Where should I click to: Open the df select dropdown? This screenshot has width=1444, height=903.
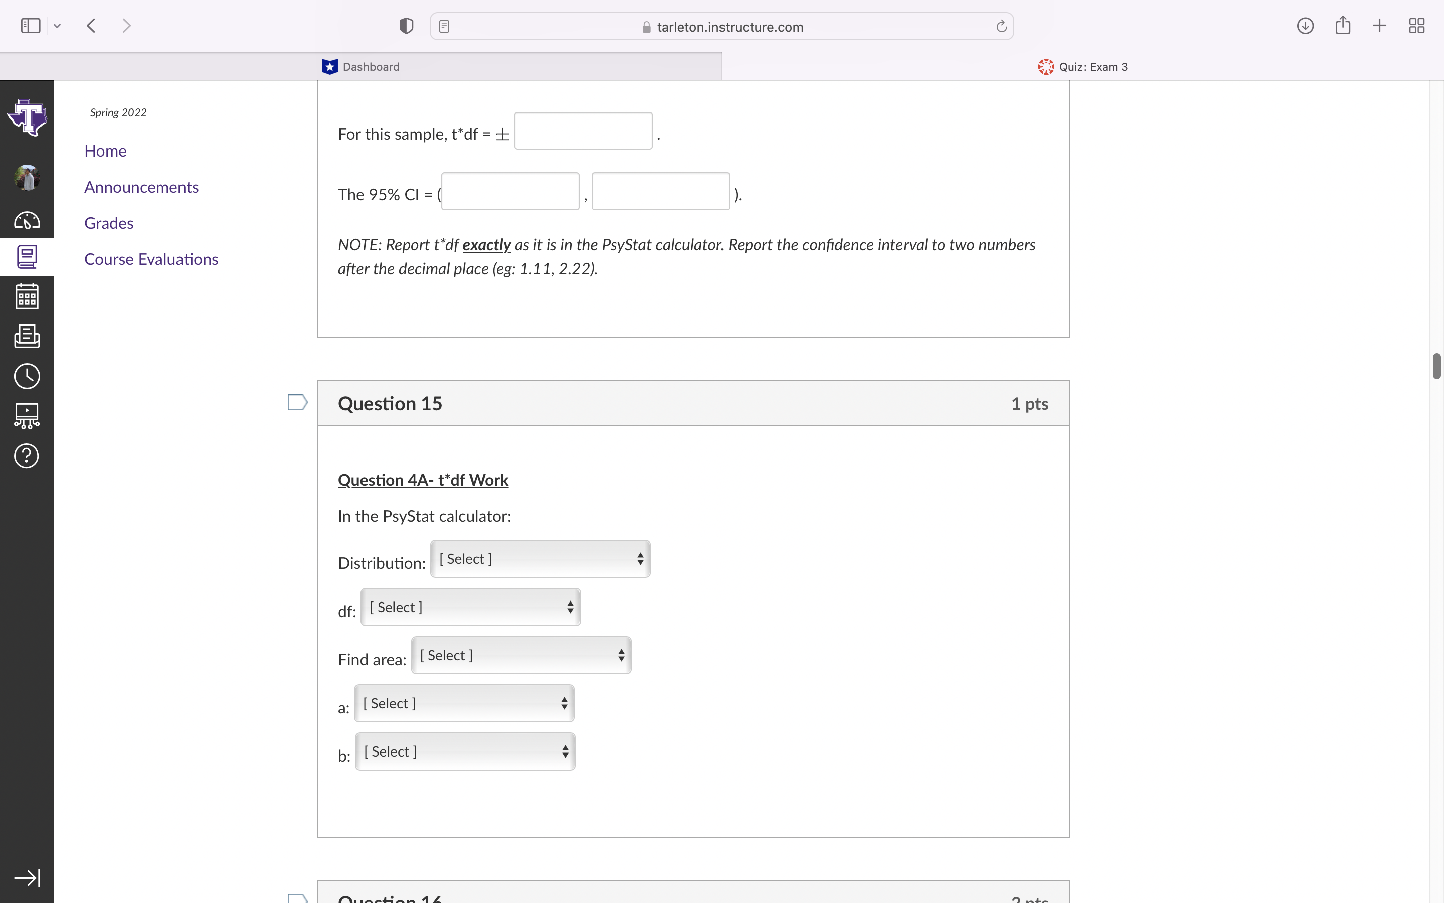coord(470,607)
